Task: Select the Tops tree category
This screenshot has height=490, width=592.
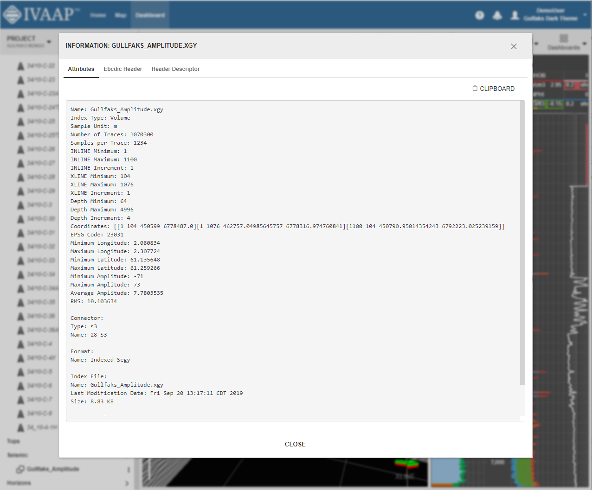Action: tap(13, 441)
